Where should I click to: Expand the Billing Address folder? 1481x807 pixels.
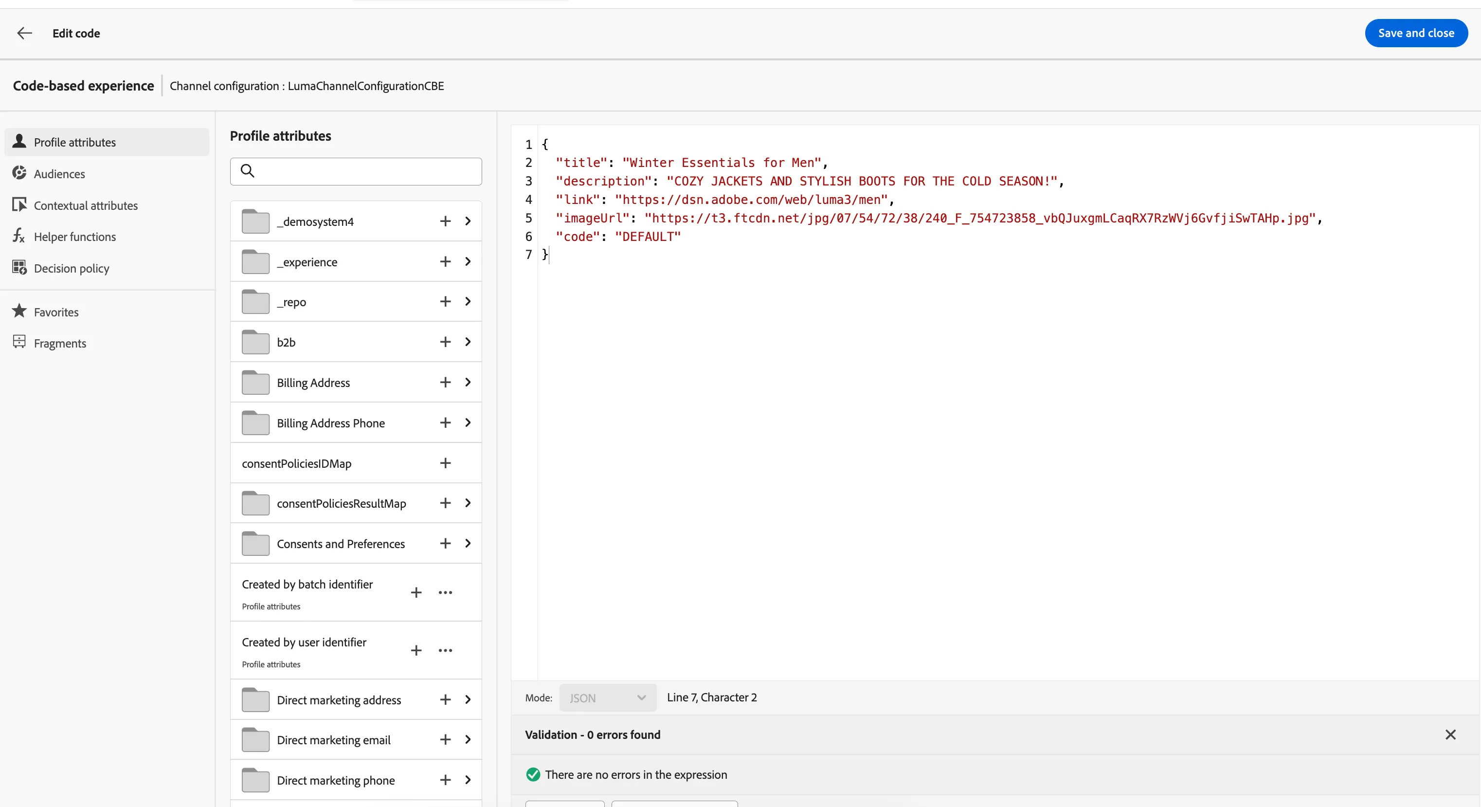(x=468, y=382)
